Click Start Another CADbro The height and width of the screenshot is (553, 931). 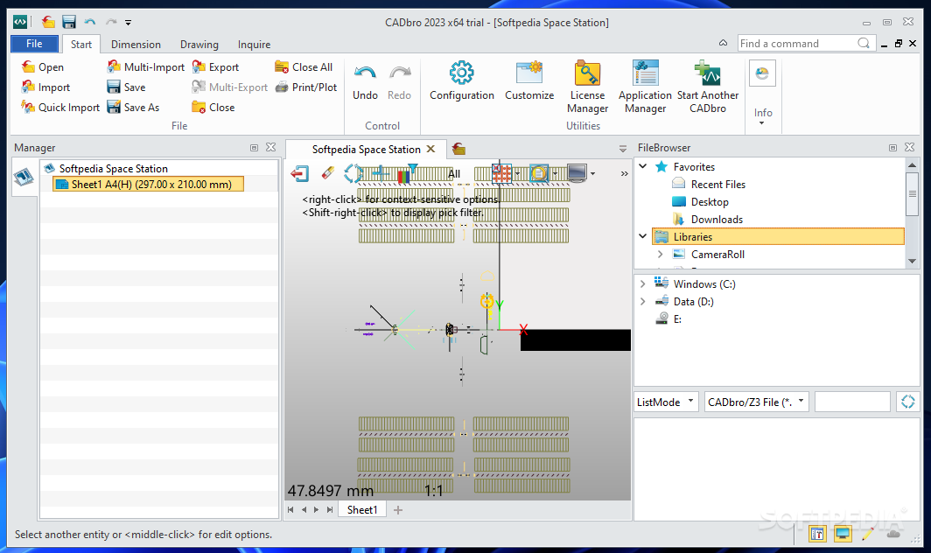coord(708,87)
